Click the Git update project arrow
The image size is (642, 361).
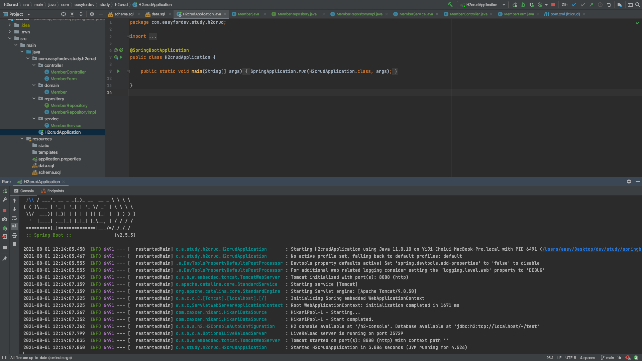pos(574,5)
